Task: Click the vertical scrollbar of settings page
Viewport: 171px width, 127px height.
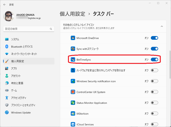Action: (x=170, y=65)
